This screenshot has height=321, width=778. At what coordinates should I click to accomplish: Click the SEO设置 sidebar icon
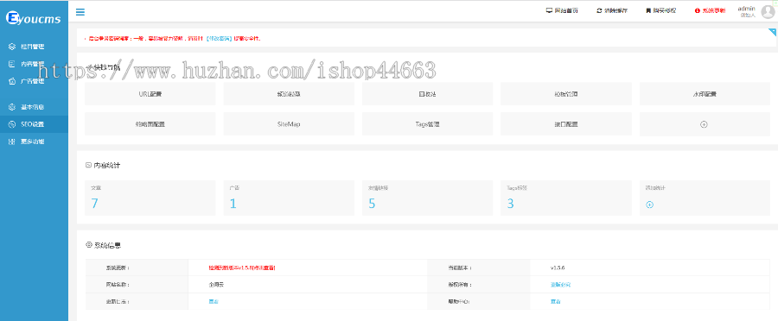(x=12, y=124)
